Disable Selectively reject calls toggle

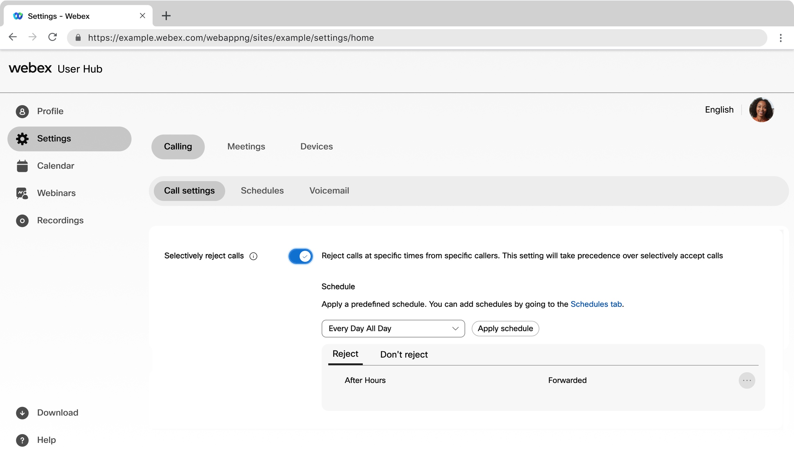301,256
